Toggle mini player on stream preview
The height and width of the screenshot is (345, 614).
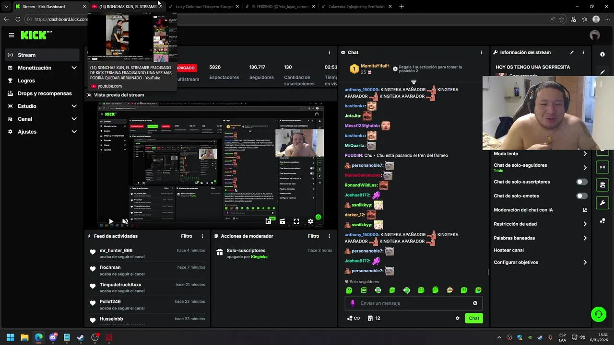(268, 221)
